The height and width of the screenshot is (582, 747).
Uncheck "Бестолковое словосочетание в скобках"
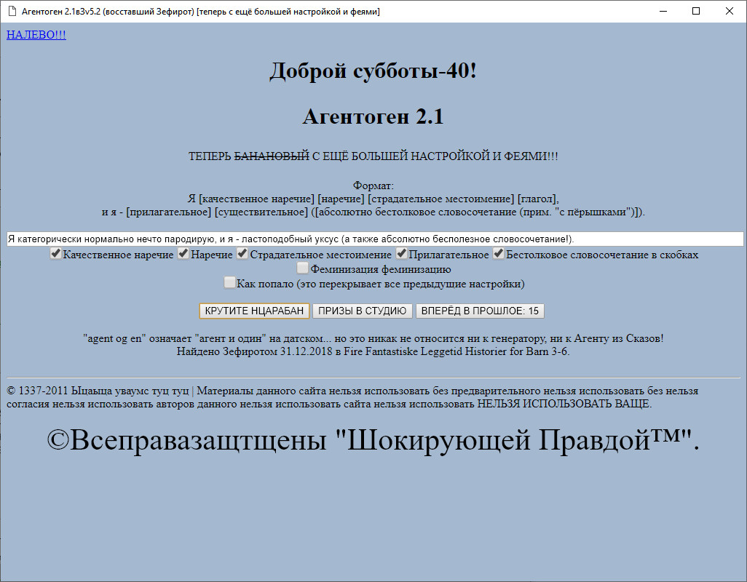(499, 253)
